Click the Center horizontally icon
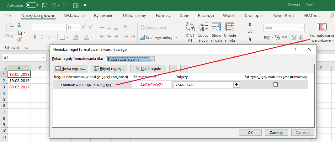Viewport: 335px width, 142px height. pyautogui.click(x=109, y=37)
